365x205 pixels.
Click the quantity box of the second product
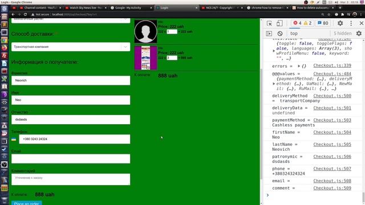(172, 58)
